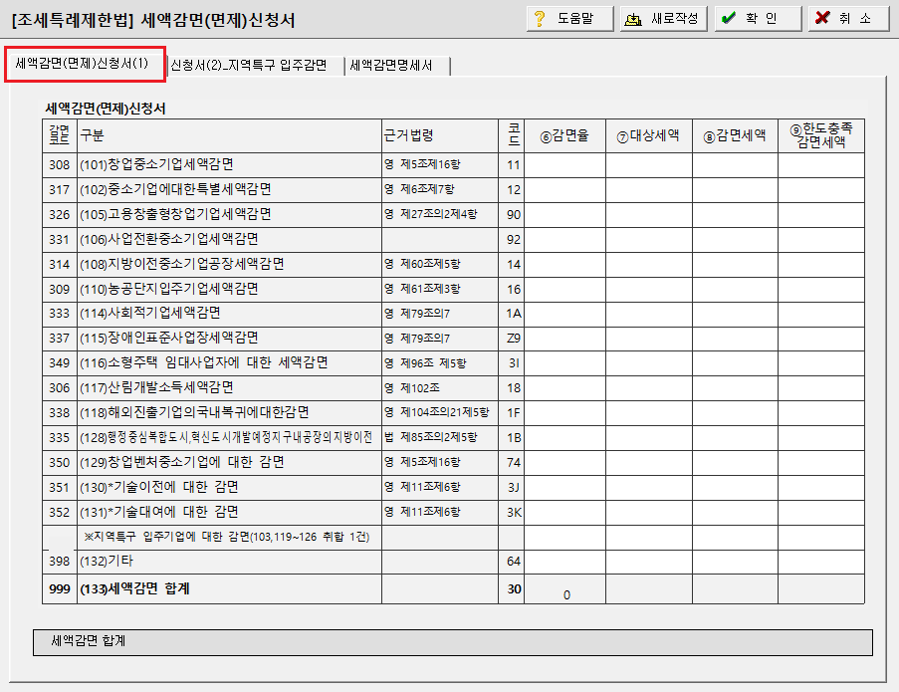The image size is (899, 692).
Task: Click code Z9 cell in 코드 column
Action: tap(513, 339)
